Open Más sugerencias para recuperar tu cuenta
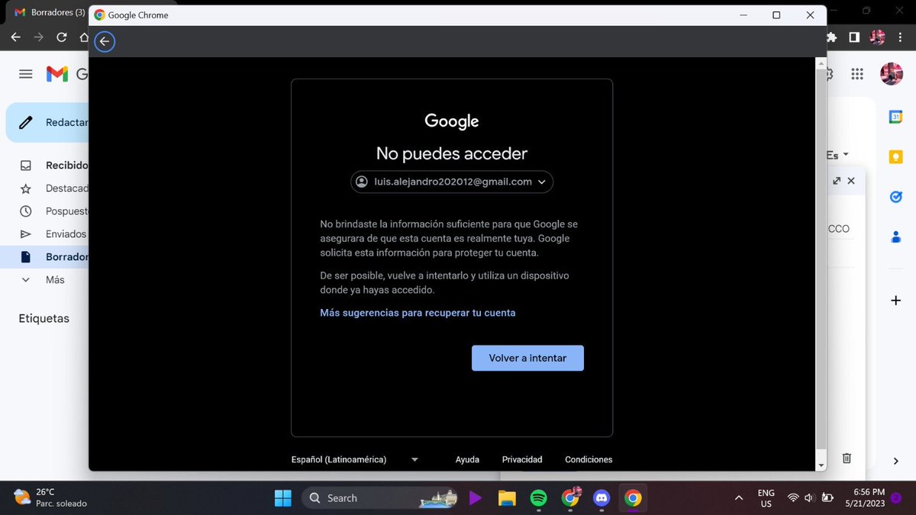The width and height of the screenshot is (916, 515). [x=418, y=313]
